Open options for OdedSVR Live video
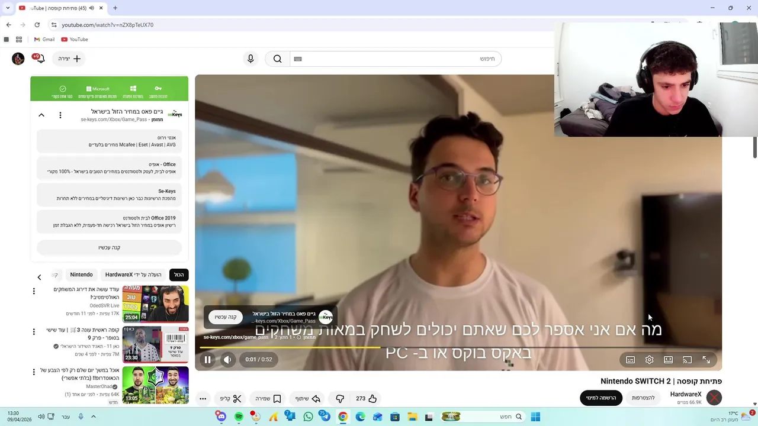This screenshot has height=426, width=758. coord(34,291)
